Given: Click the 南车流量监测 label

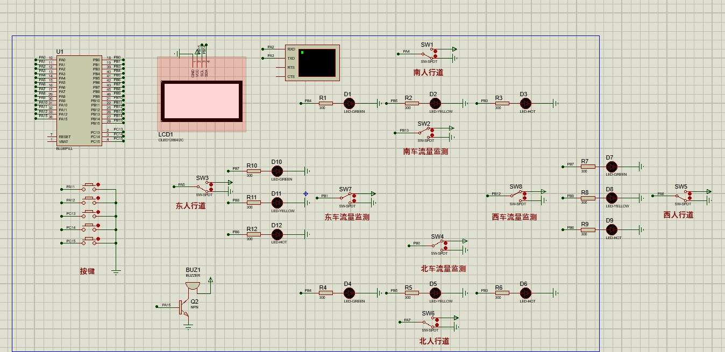Looking at the screenshot, I should [425, 152].
